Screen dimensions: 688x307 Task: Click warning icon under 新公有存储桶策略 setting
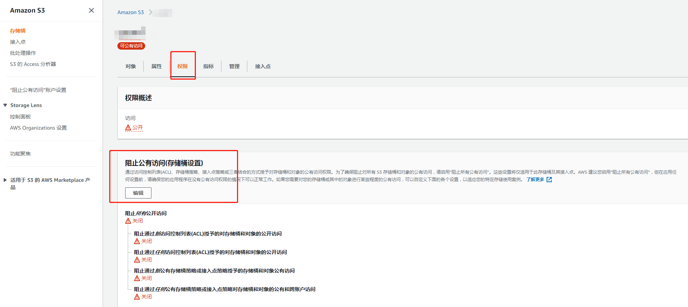pyautogui.click(x=137, y=278)
